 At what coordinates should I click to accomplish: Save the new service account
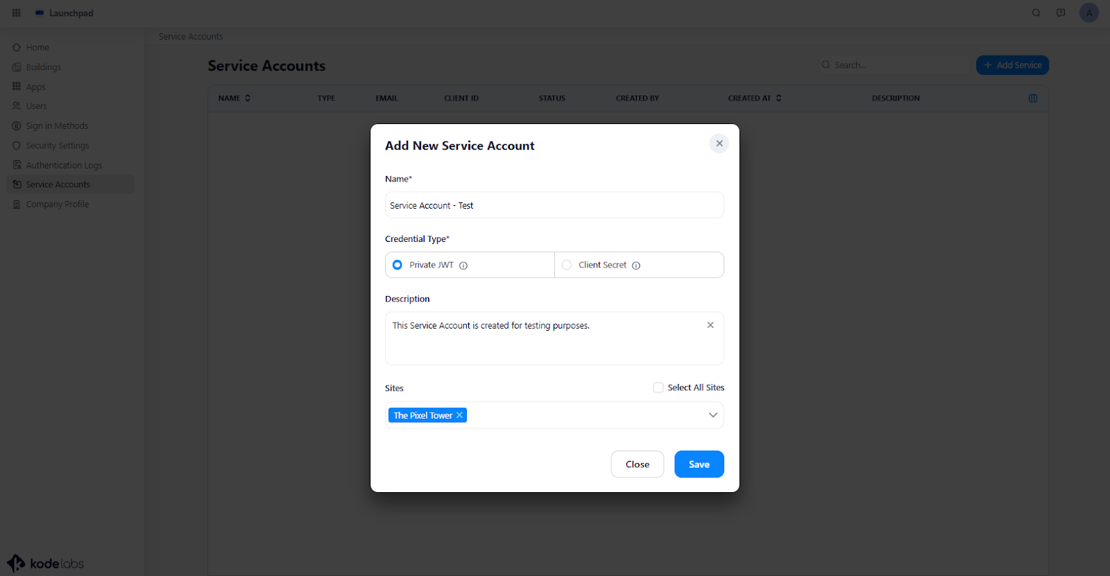pyautogui.click(x=699, y=464)
